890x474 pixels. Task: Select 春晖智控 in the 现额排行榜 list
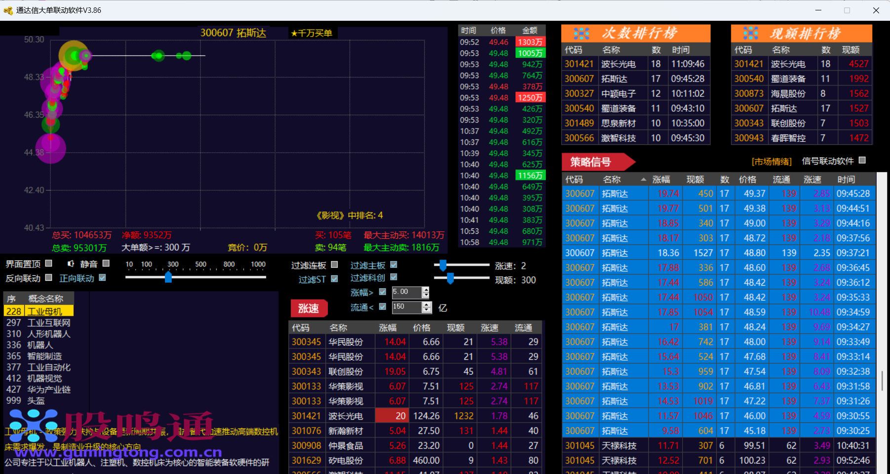click(x=801, y=138)
